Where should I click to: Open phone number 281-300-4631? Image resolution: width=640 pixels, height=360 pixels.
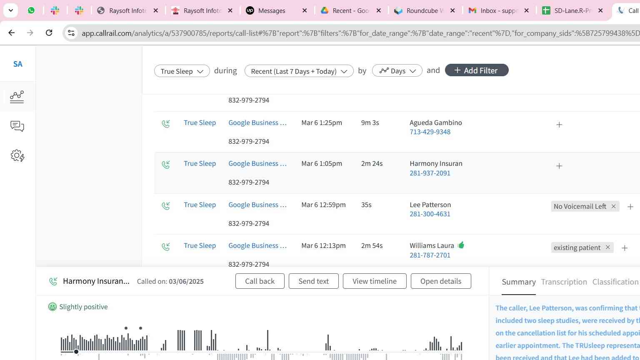430,214
